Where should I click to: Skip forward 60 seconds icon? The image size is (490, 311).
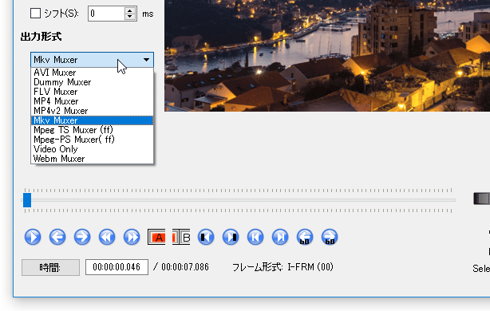click(330, 237)
